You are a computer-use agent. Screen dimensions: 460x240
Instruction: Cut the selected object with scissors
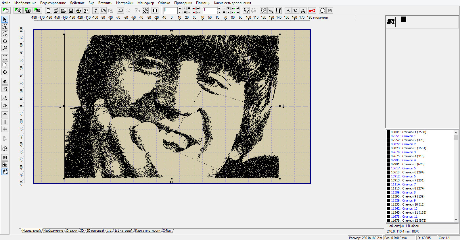[x=96, y=11]
